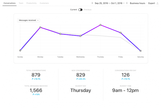Switch to the Team tab
Image resolution: width=161 pixels, height=108 pixels.
(x=21, y=3)
